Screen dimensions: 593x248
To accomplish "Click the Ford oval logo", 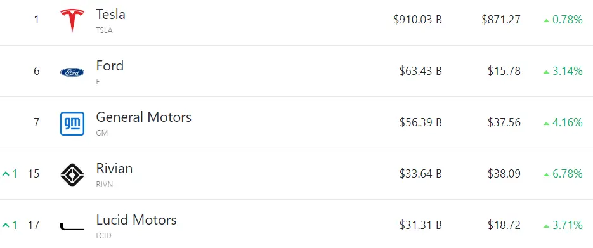I will coord(72,72).
